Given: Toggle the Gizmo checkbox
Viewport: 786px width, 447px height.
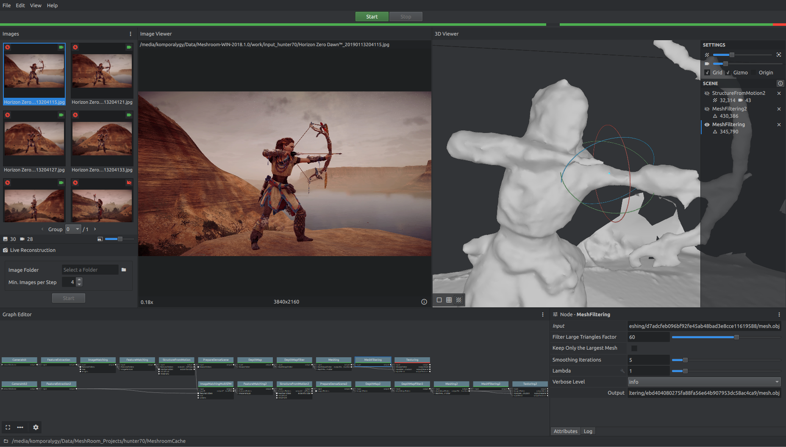Looking at the screenshot, I should click(x=728, y=72).
